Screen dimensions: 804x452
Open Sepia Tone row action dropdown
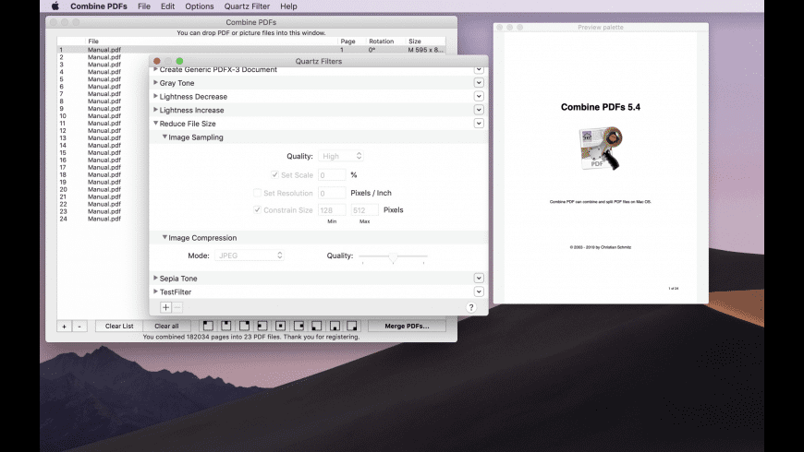coord(479,278)
